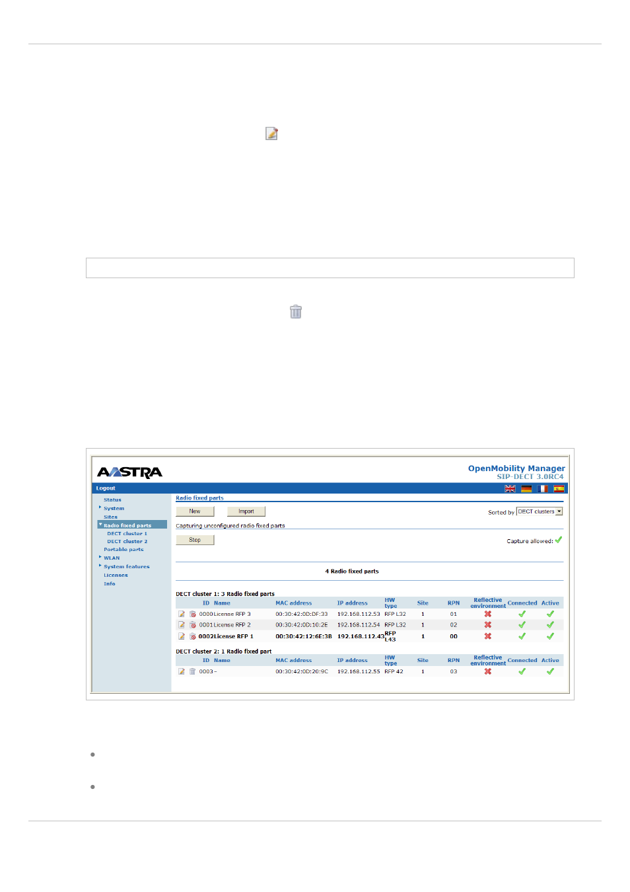
Task: Click IP address 192.168.112.54
Action: pos(359,625)
